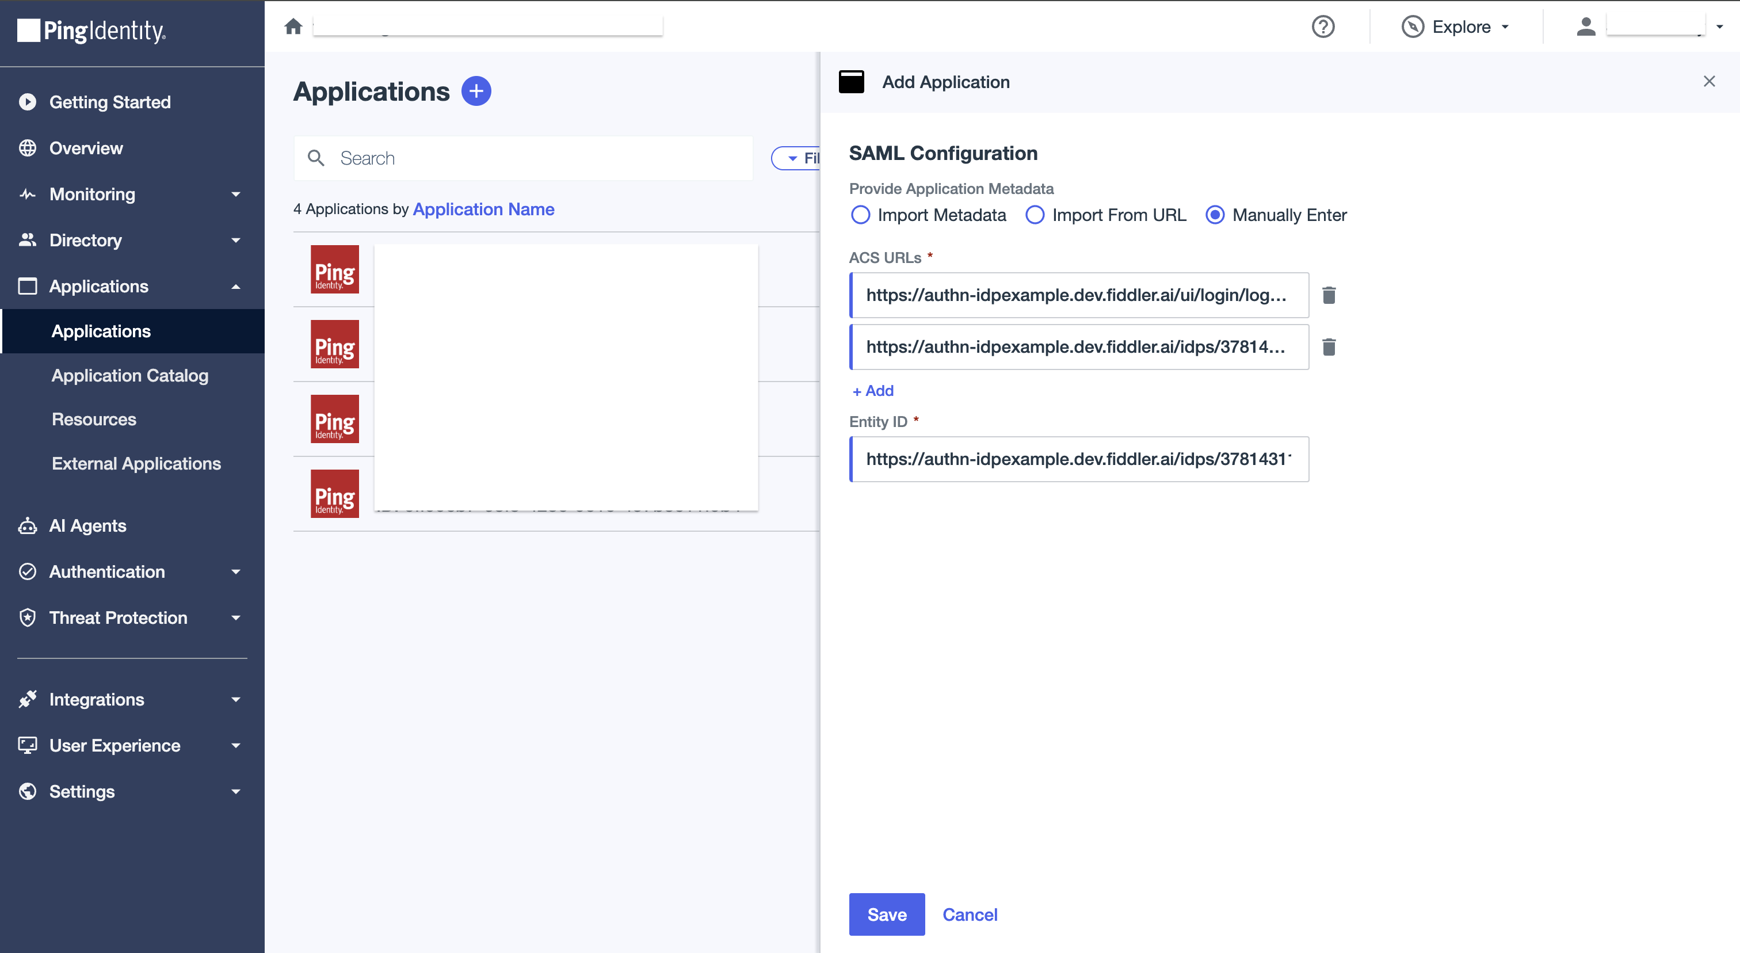Select the Import From URL radio button
This screenshot has height=953, width=1740.
1034,215
